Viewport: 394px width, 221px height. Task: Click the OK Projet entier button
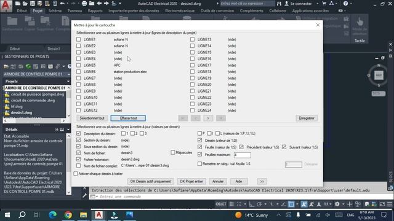click(191, 181)
